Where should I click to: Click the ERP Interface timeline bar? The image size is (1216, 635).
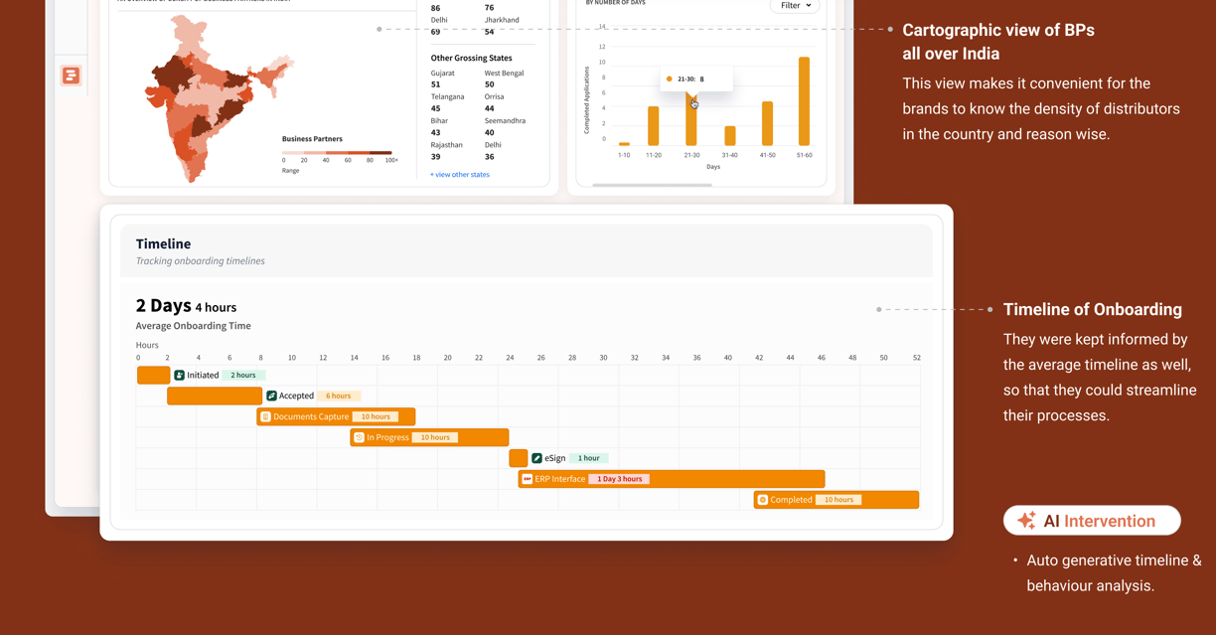[672, 479]
